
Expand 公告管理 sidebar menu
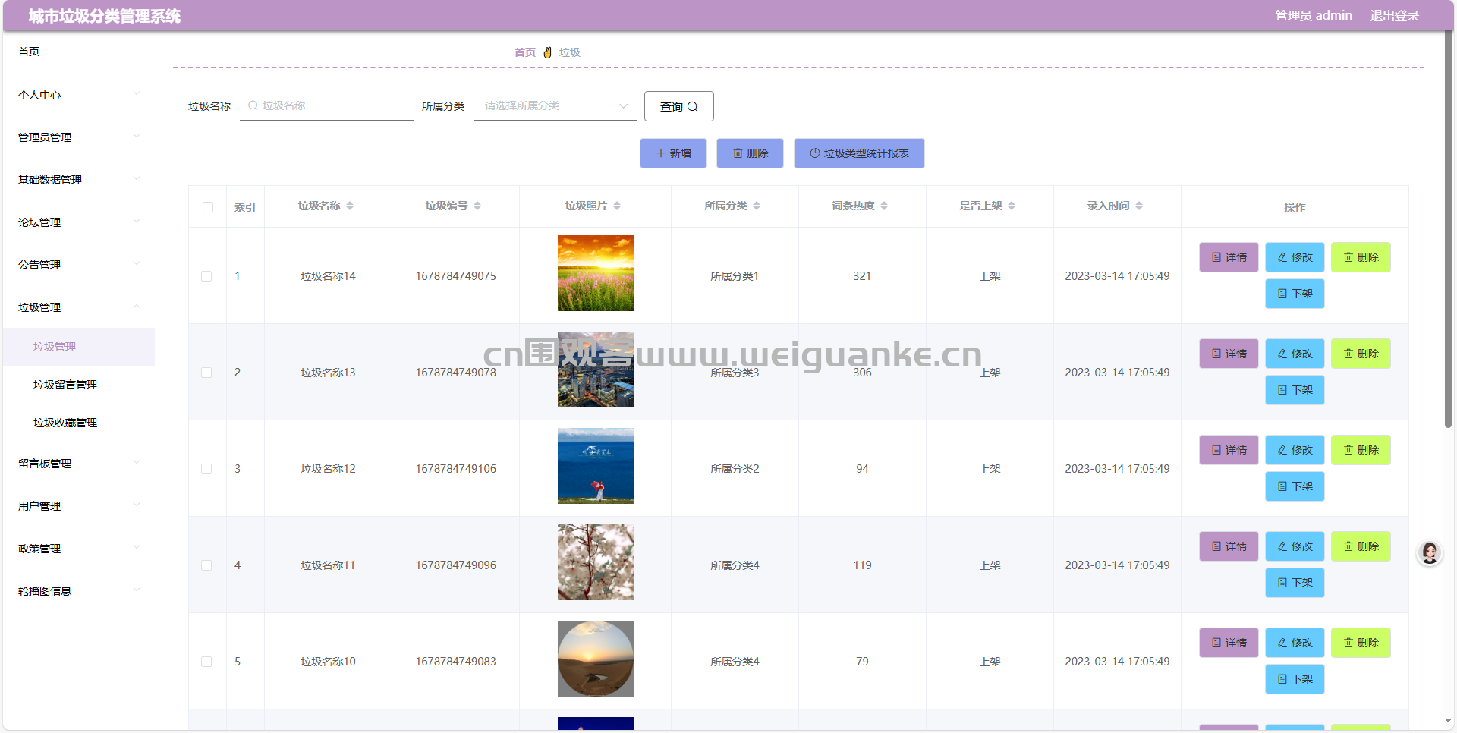(79, 265)
